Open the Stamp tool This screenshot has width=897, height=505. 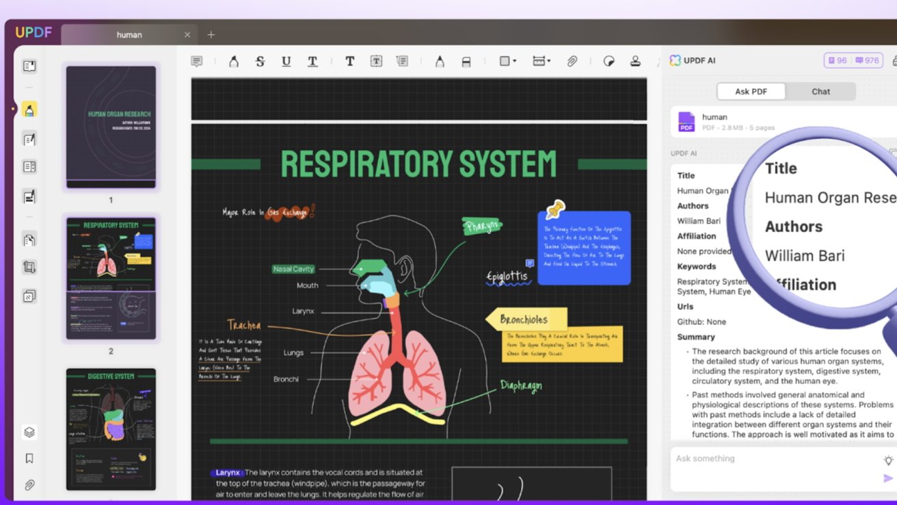pos(635,62)
